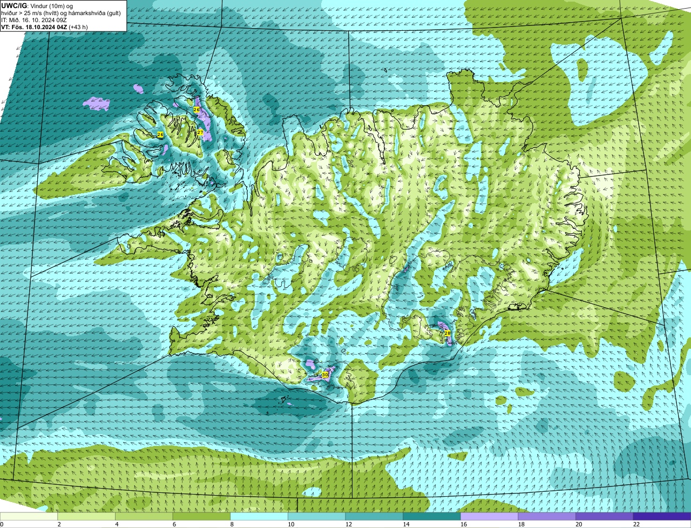This screenshot has height=528, width=691.
Task: Click the title line "UWC/IG: Vindur (10m) og"
Action: 37,5
